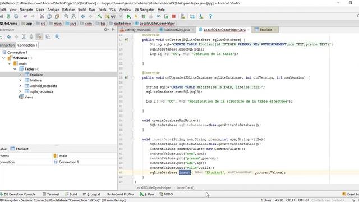Click DB Browser find object magnifier icon
Image resolution: width=359 pixels, height=202 pixels.
click(x=57, y=36)
